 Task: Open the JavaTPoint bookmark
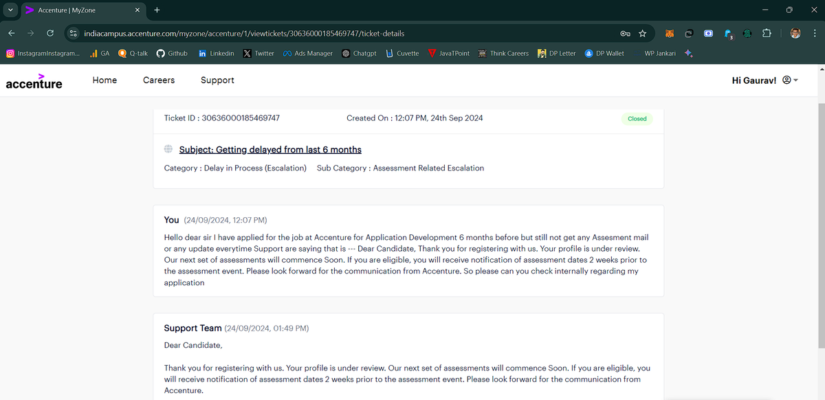(x=449, y=53)
